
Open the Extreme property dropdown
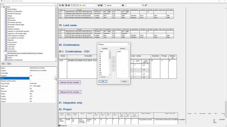(56, 99)
